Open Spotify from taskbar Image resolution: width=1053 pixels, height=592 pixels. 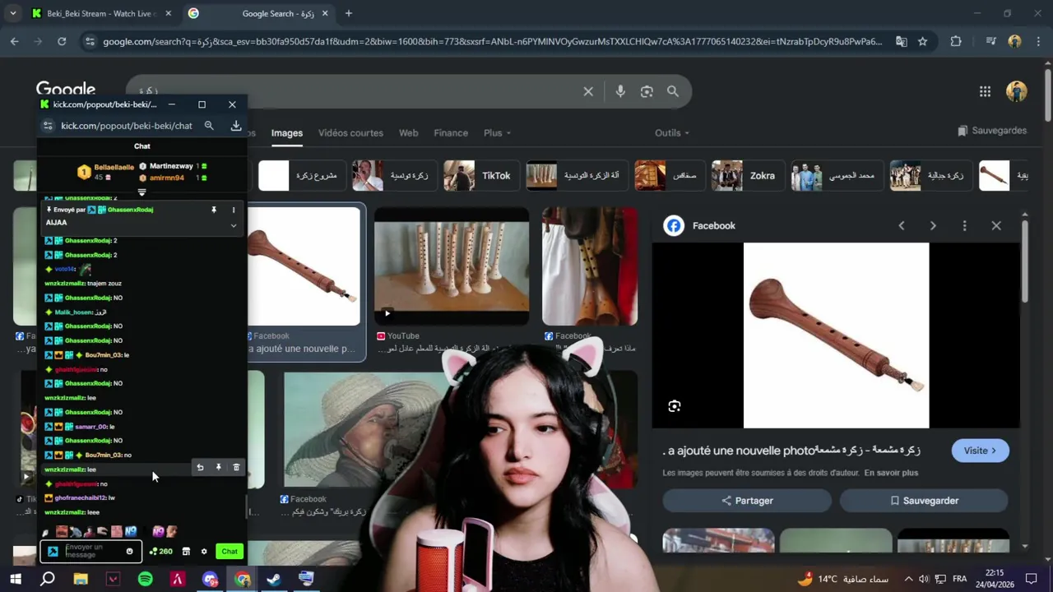point(146,579)
